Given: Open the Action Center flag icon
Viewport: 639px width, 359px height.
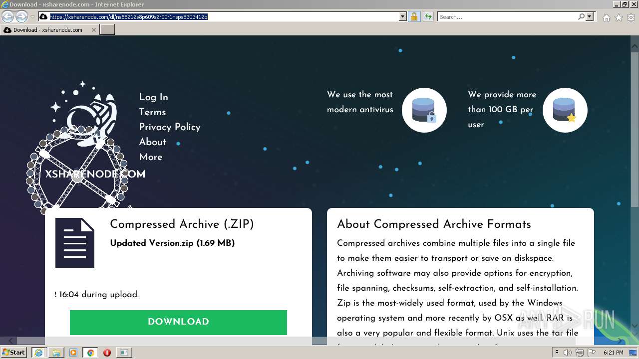Looking at the screenshot, I should [x=591, y=353].
